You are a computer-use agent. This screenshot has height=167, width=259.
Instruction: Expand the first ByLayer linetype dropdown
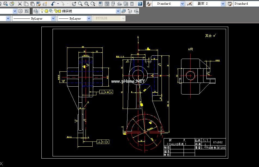pos(53,18)
